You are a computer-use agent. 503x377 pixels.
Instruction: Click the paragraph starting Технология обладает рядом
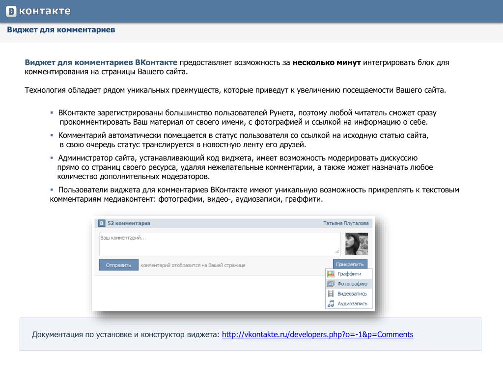coord(235,90)
